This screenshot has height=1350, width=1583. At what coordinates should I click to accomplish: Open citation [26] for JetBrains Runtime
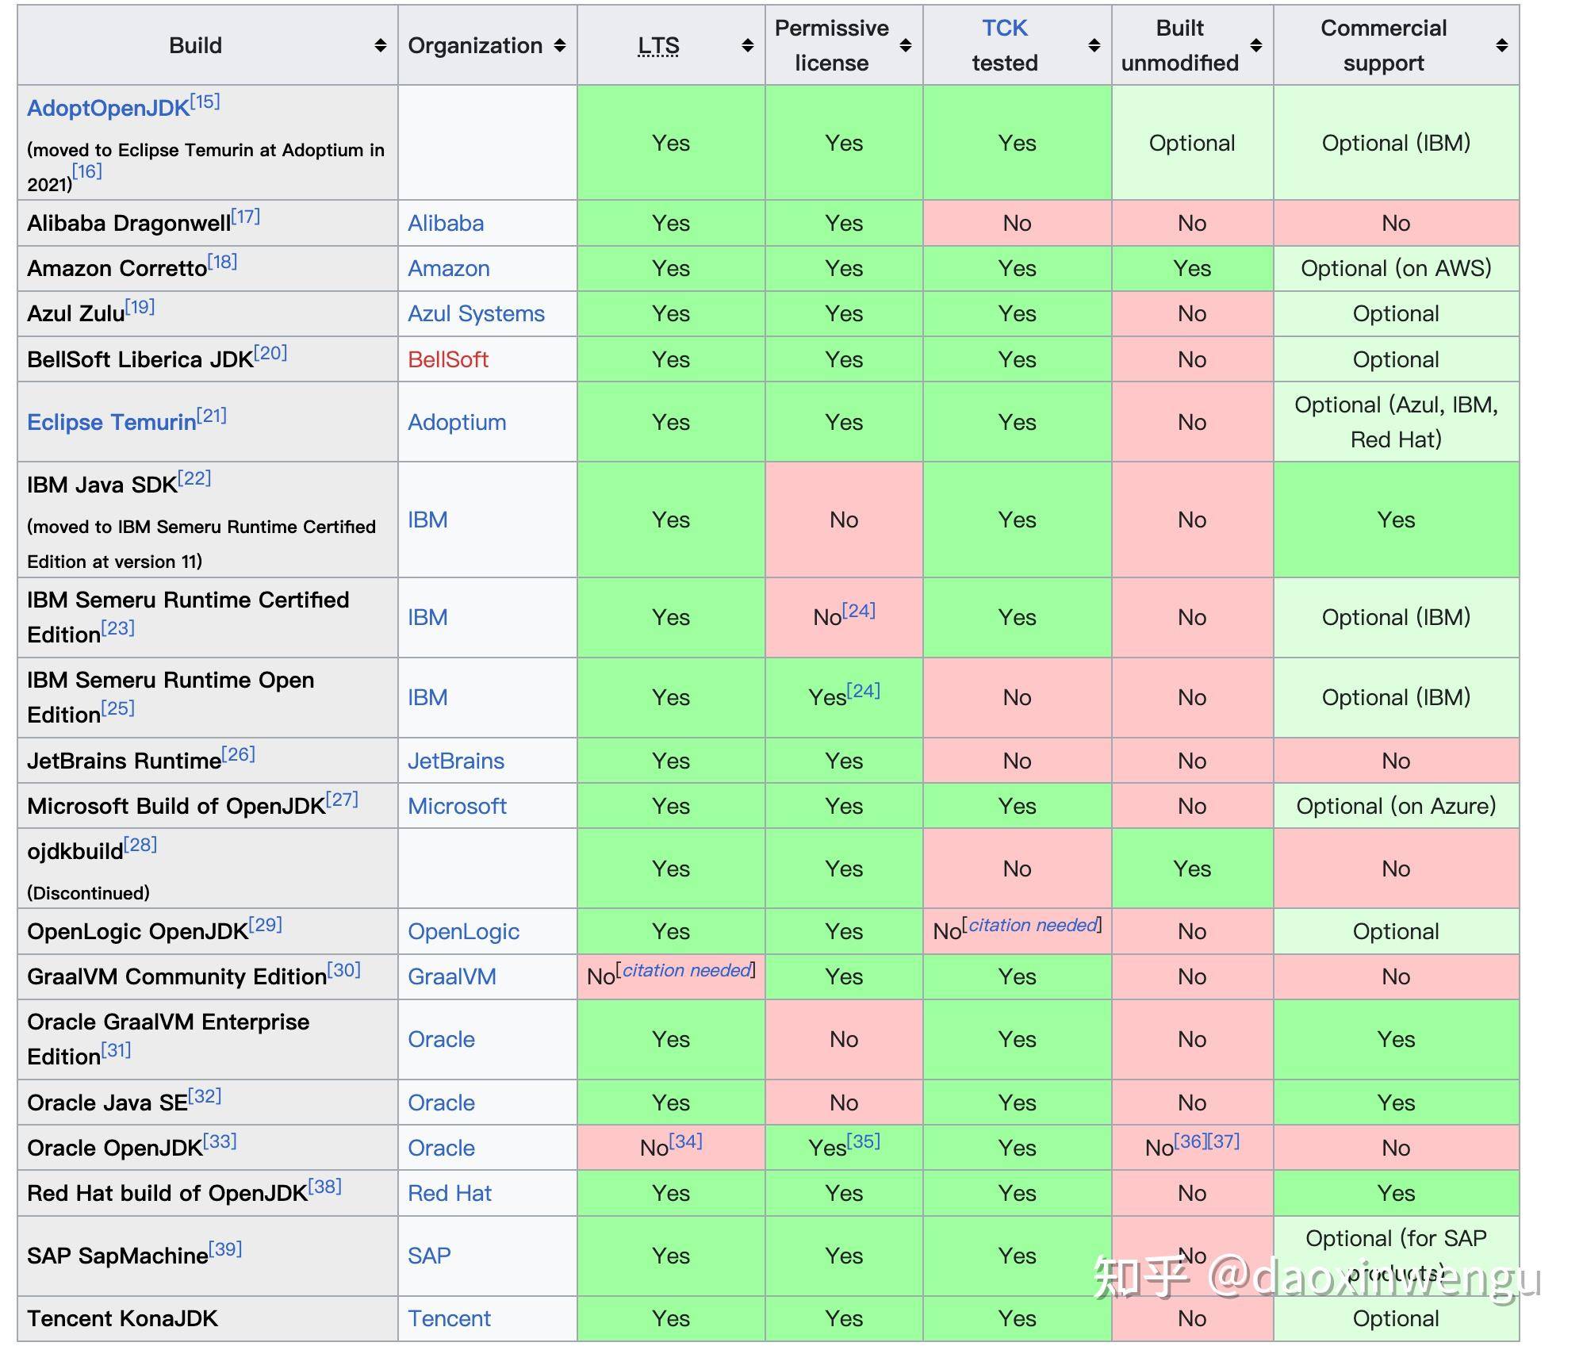(238, 754)
